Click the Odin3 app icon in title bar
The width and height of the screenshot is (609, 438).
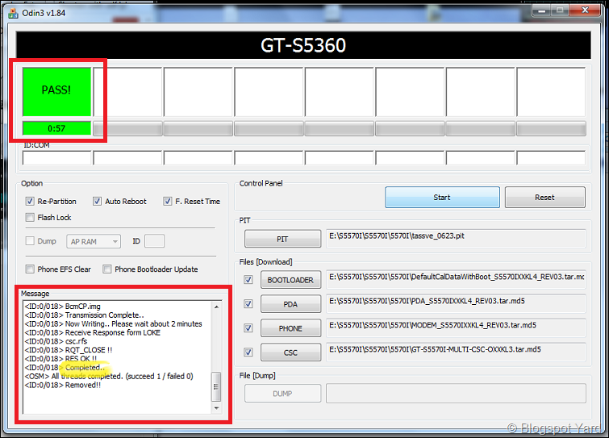click(13, 13)
